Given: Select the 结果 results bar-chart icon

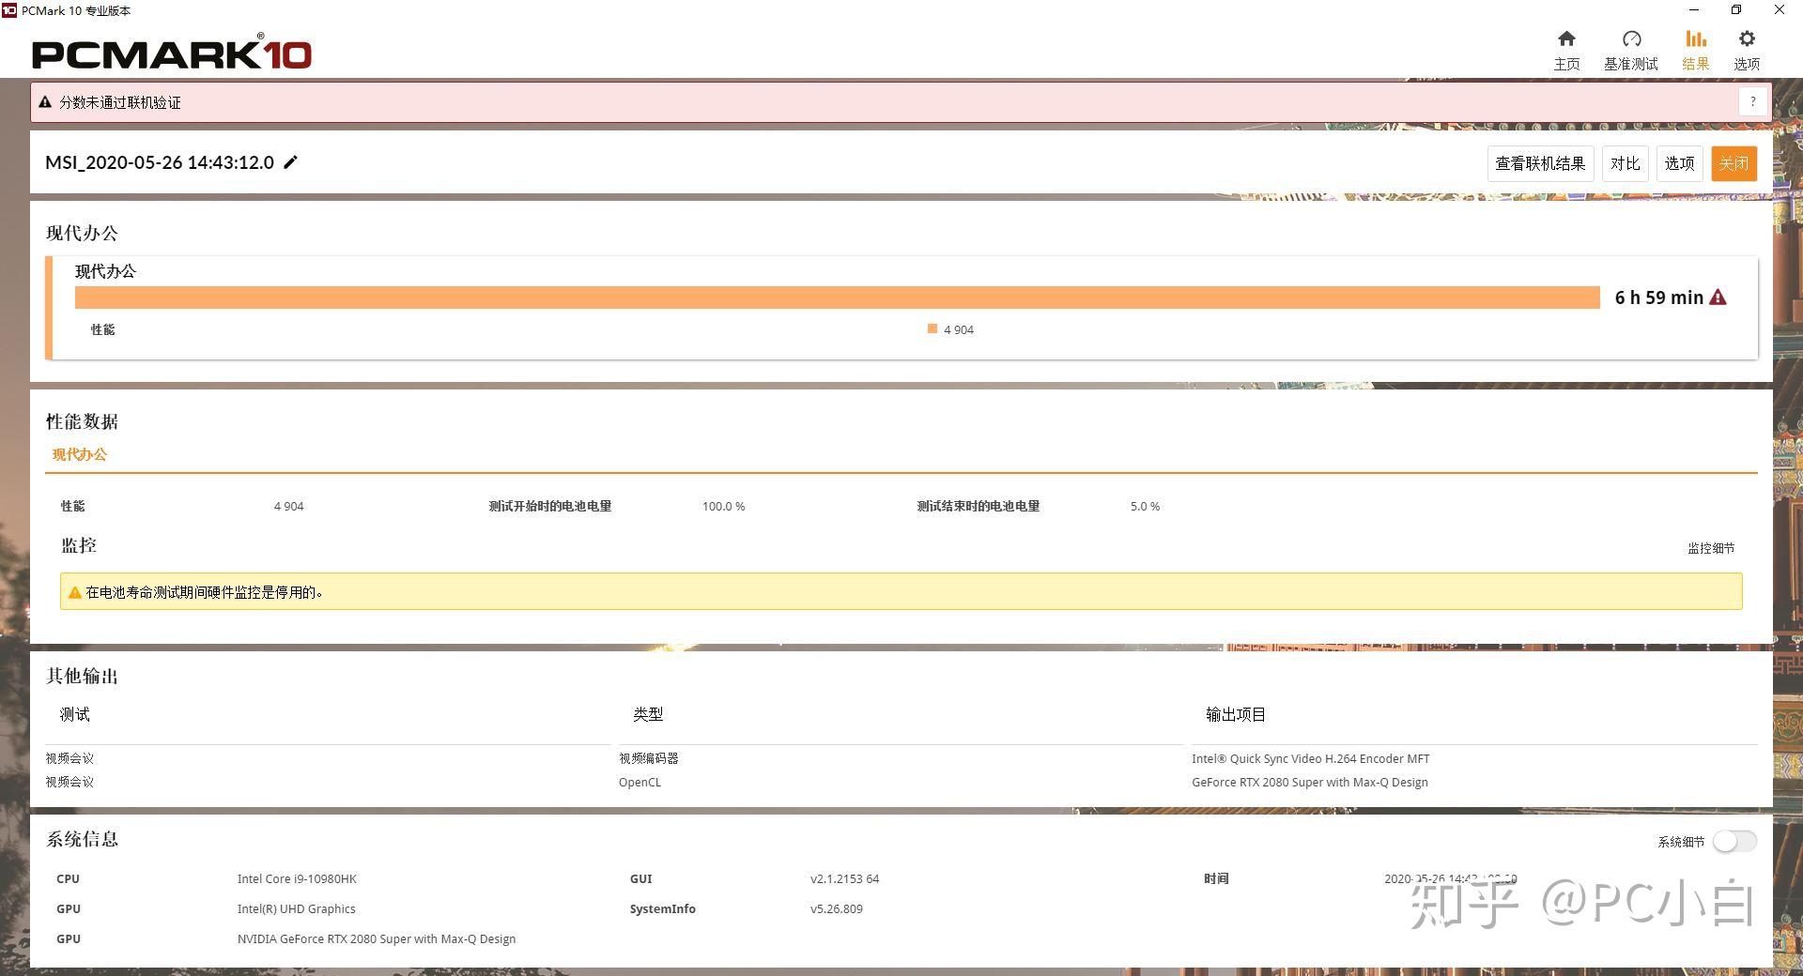Looking at the screenshot, I should (x=1695, y=39).
